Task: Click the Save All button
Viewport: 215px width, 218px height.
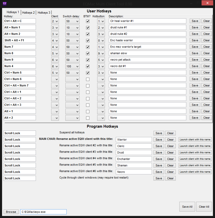Action: pyautogui.click(x=187, y=207)
